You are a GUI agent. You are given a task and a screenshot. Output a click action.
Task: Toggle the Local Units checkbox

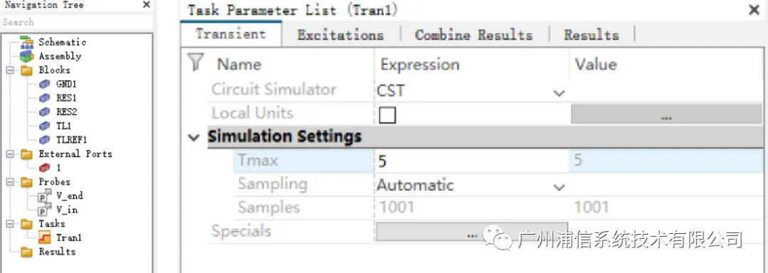[388, 115]
